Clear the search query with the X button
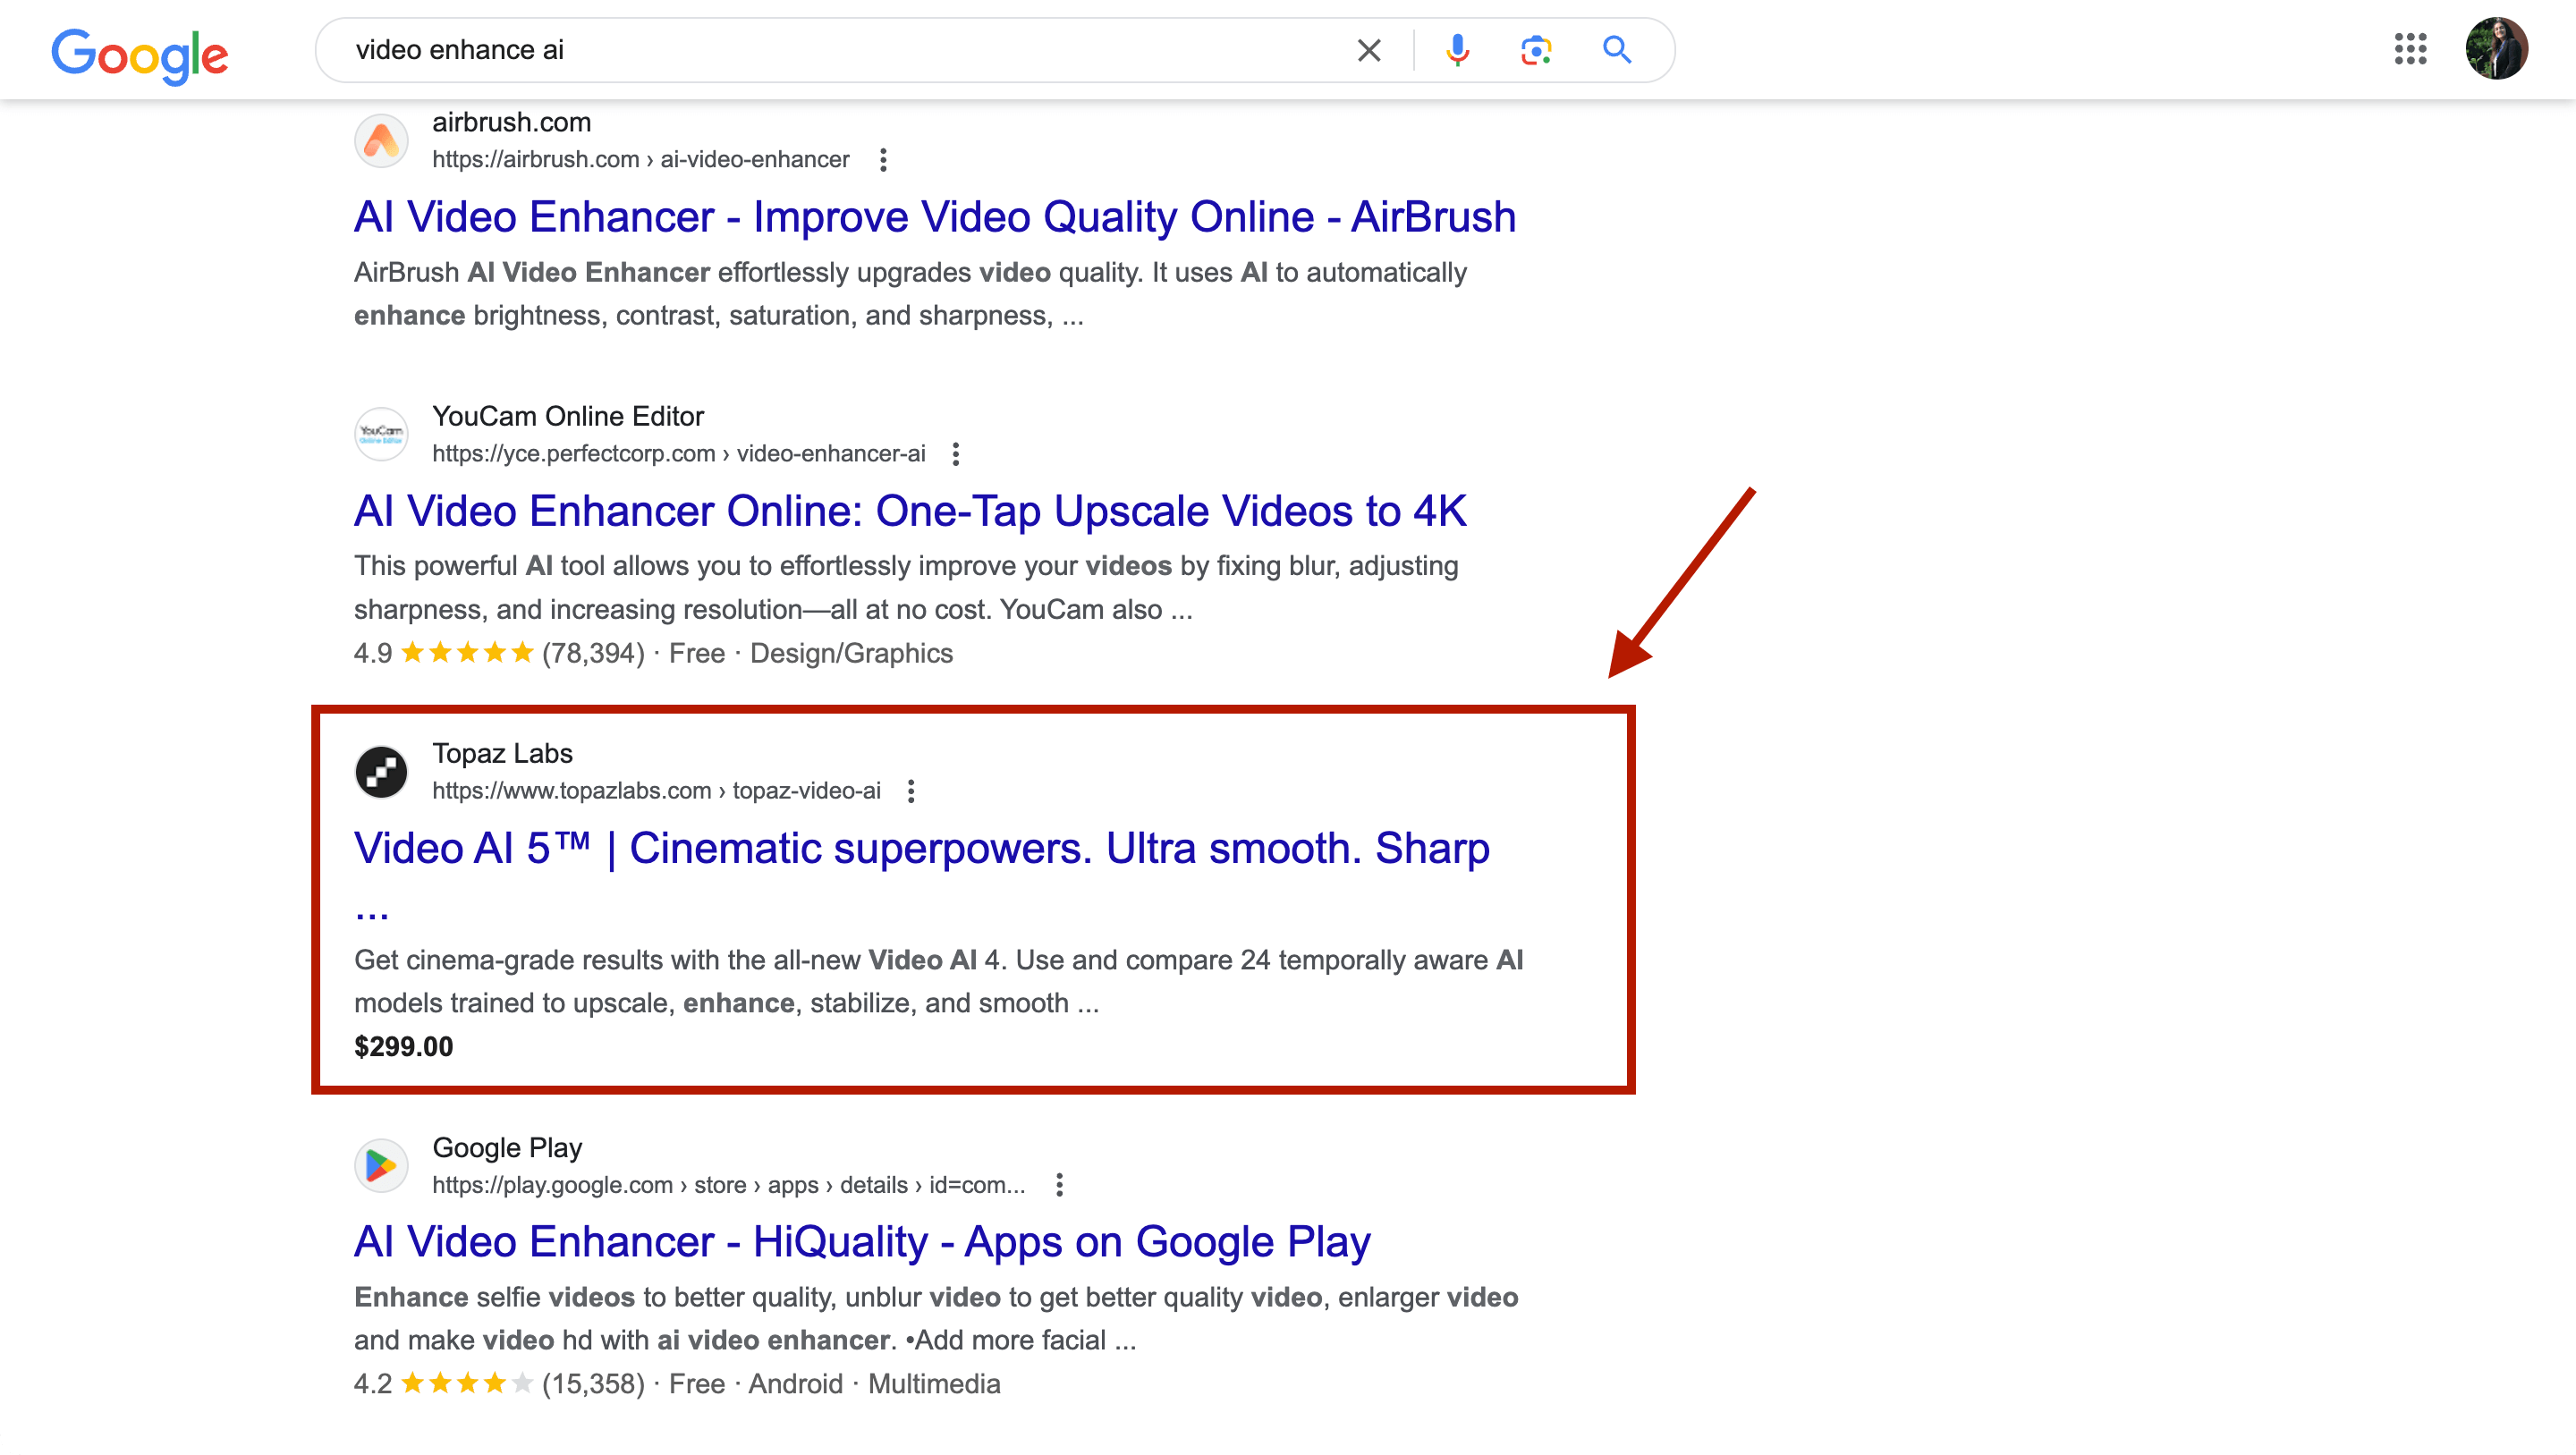2576x1455 pixels. [1368, 49]
